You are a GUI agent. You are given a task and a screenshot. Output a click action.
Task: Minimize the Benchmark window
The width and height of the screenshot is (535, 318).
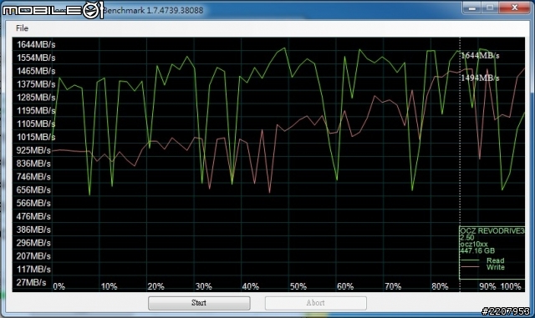[x=472, y=8]
